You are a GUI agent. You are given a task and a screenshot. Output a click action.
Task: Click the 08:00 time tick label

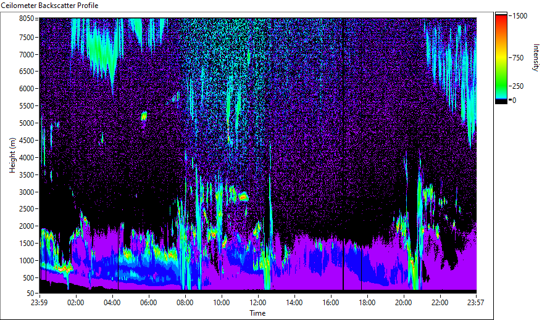pyautogui.click(x=185, y=303)
